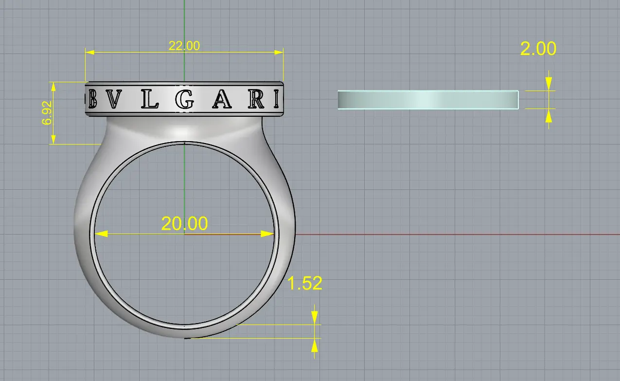Click the 6.92 vertical dimension label

[x=47, y=114]
